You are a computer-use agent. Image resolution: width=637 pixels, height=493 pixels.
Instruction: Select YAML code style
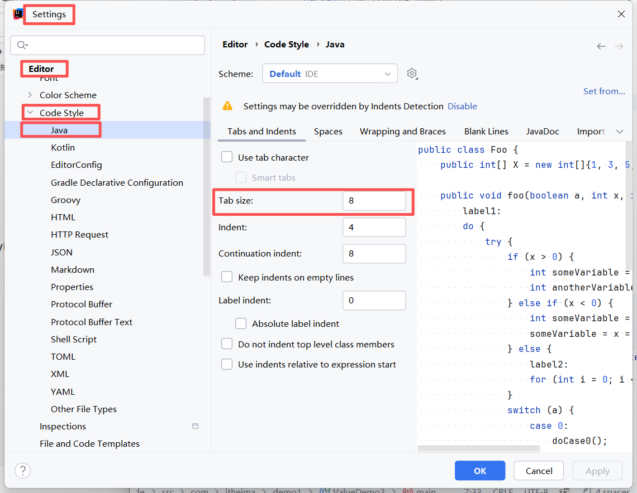tap(63, 391)
